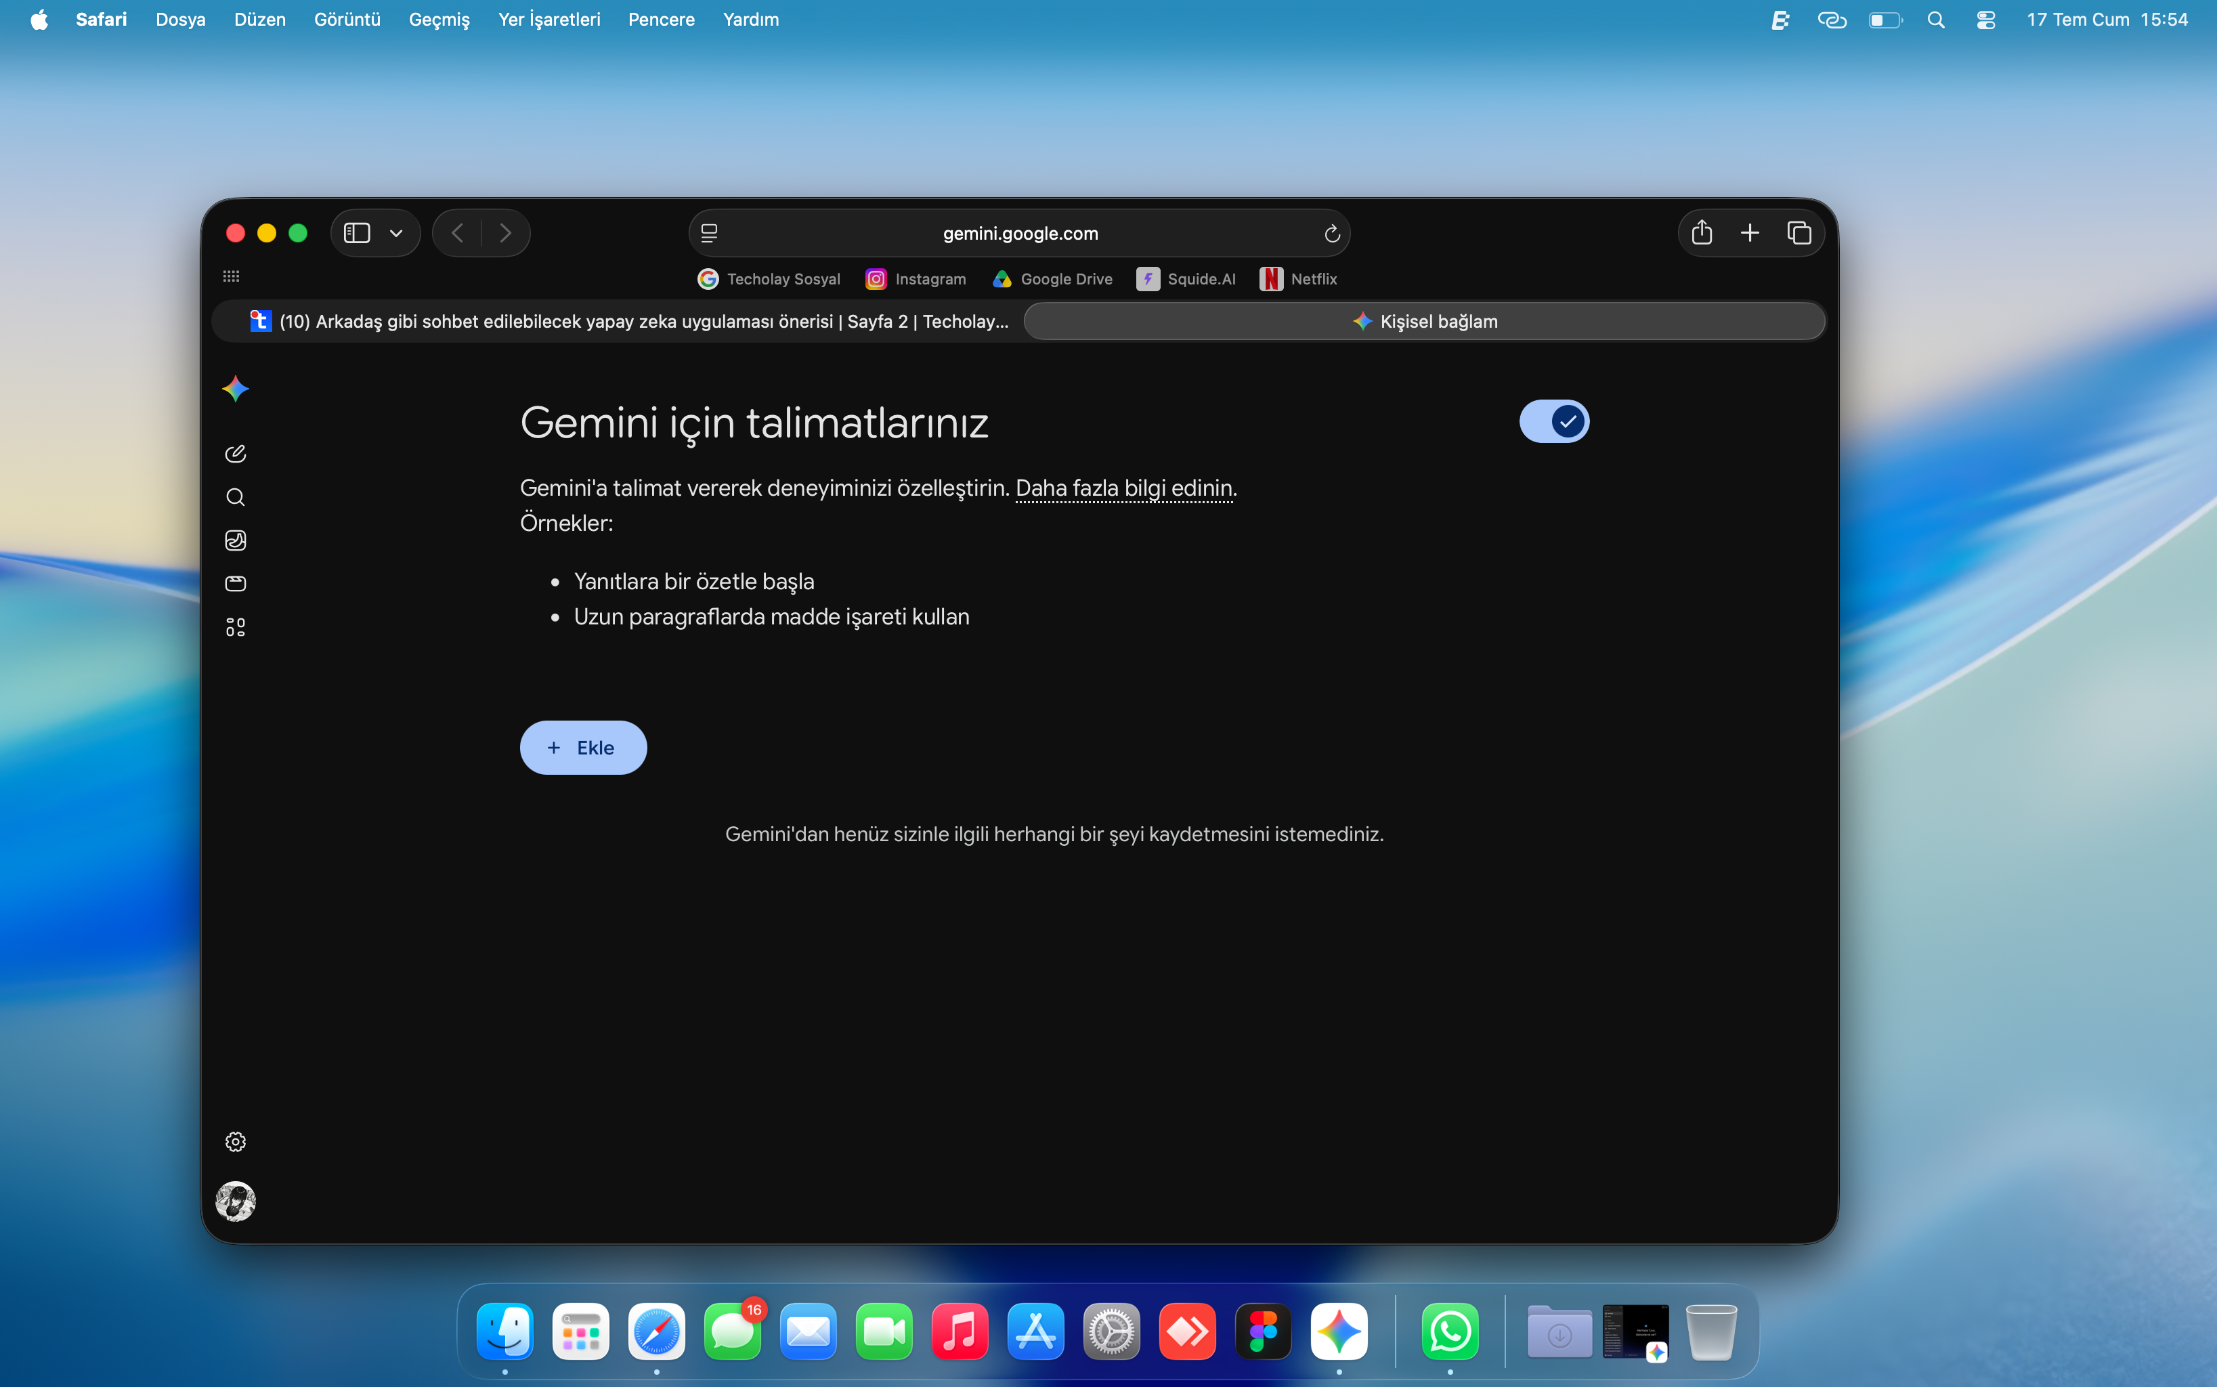2217x1387 pixels.
Task: Go back to the previous page
Action: tap(457, 233)
